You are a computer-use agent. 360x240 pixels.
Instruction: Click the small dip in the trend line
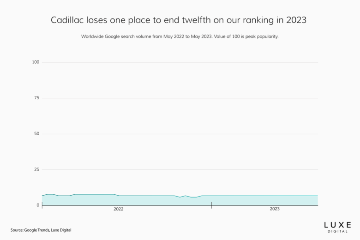[180, 197]
